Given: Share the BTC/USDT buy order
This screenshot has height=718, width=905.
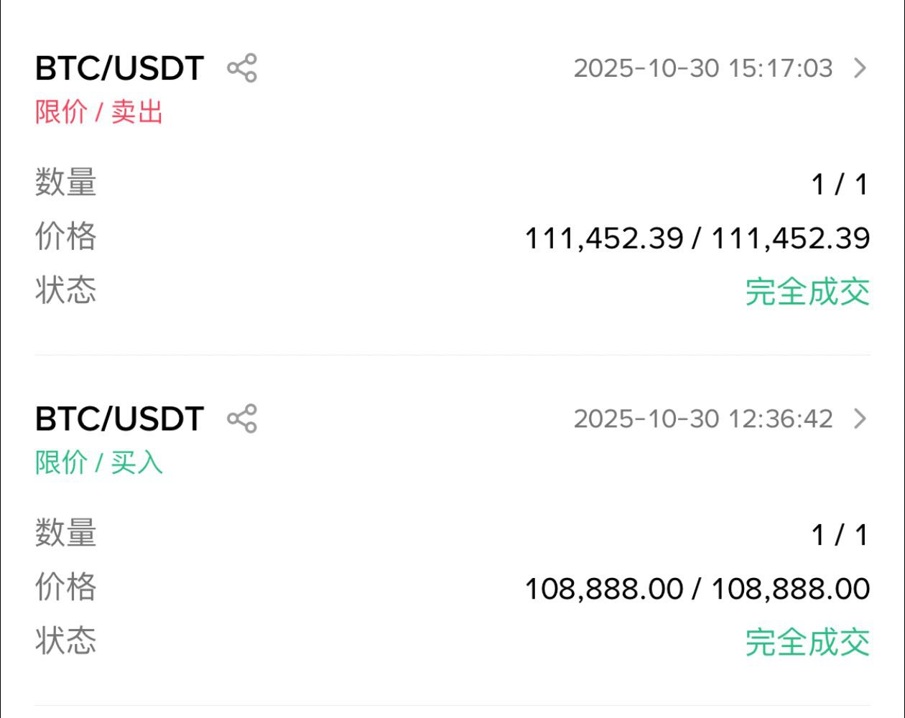Looking at the screenshot, I should coord(242,419).
